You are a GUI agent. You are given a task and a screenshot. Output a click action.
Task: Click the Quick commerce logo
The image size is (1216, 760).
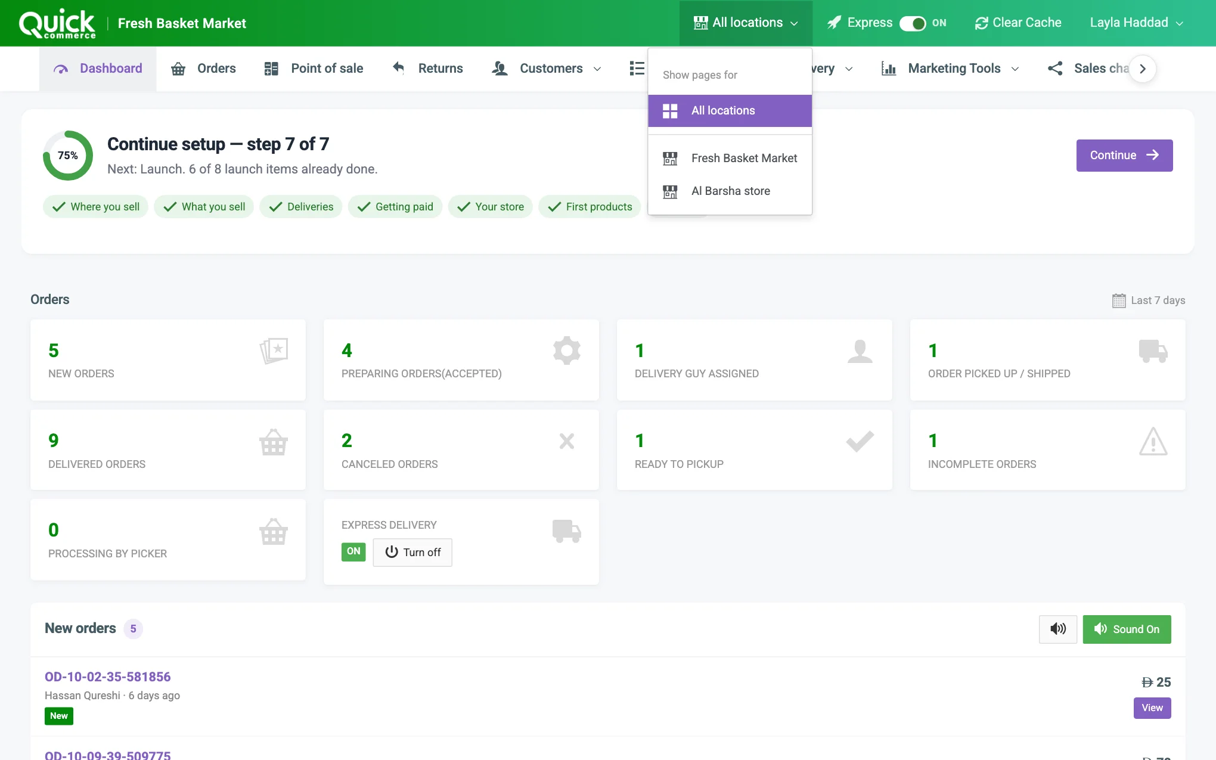57,24
